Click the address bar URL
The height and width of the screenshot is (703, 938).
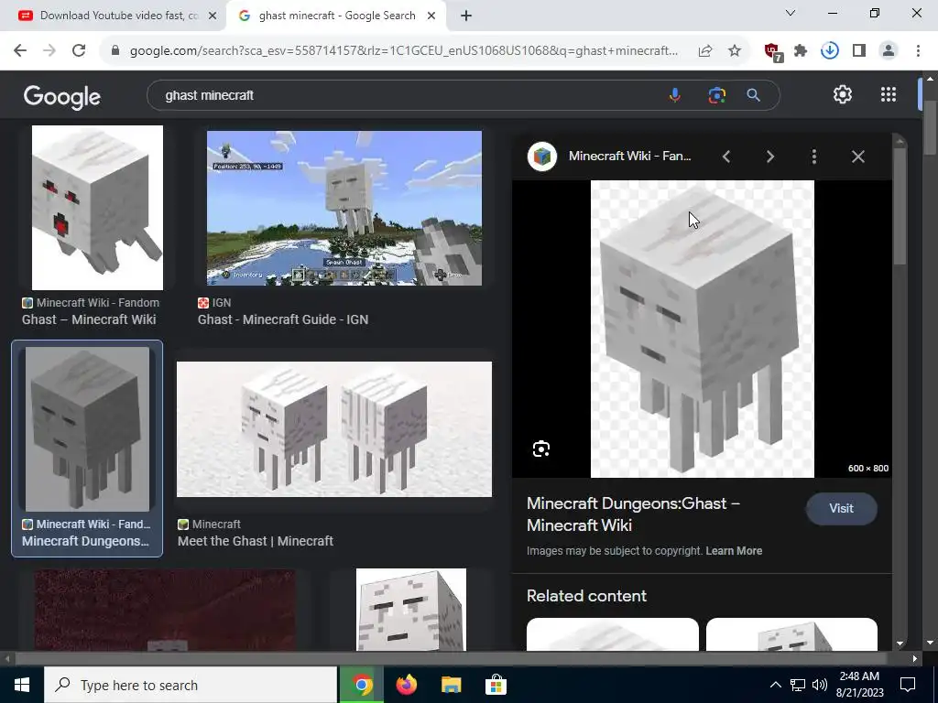coord(404,51)
